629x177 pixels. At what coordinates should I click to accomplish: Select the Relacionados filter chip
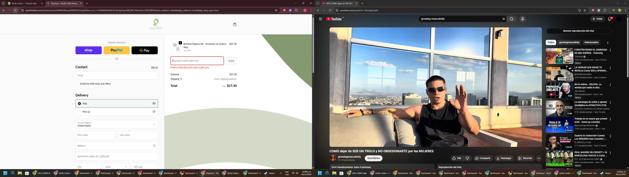[592, 42]
